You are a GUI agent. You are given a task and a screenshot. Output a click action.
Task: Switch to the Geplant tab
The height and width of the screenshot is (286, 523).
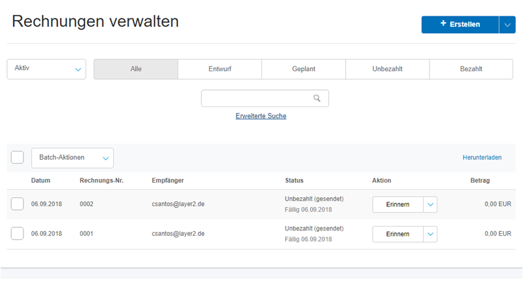point(303,69)
